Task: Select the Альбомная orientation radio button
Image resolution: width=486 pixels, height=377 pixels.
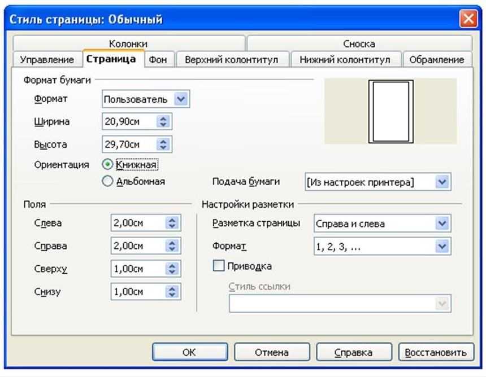Action: (x=107, y=181)
